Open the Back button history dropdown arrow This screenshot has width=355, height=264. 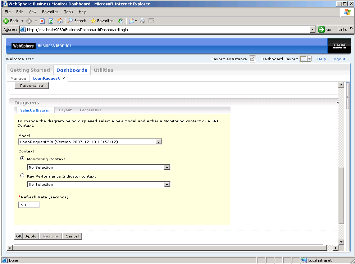pos(22,21)
